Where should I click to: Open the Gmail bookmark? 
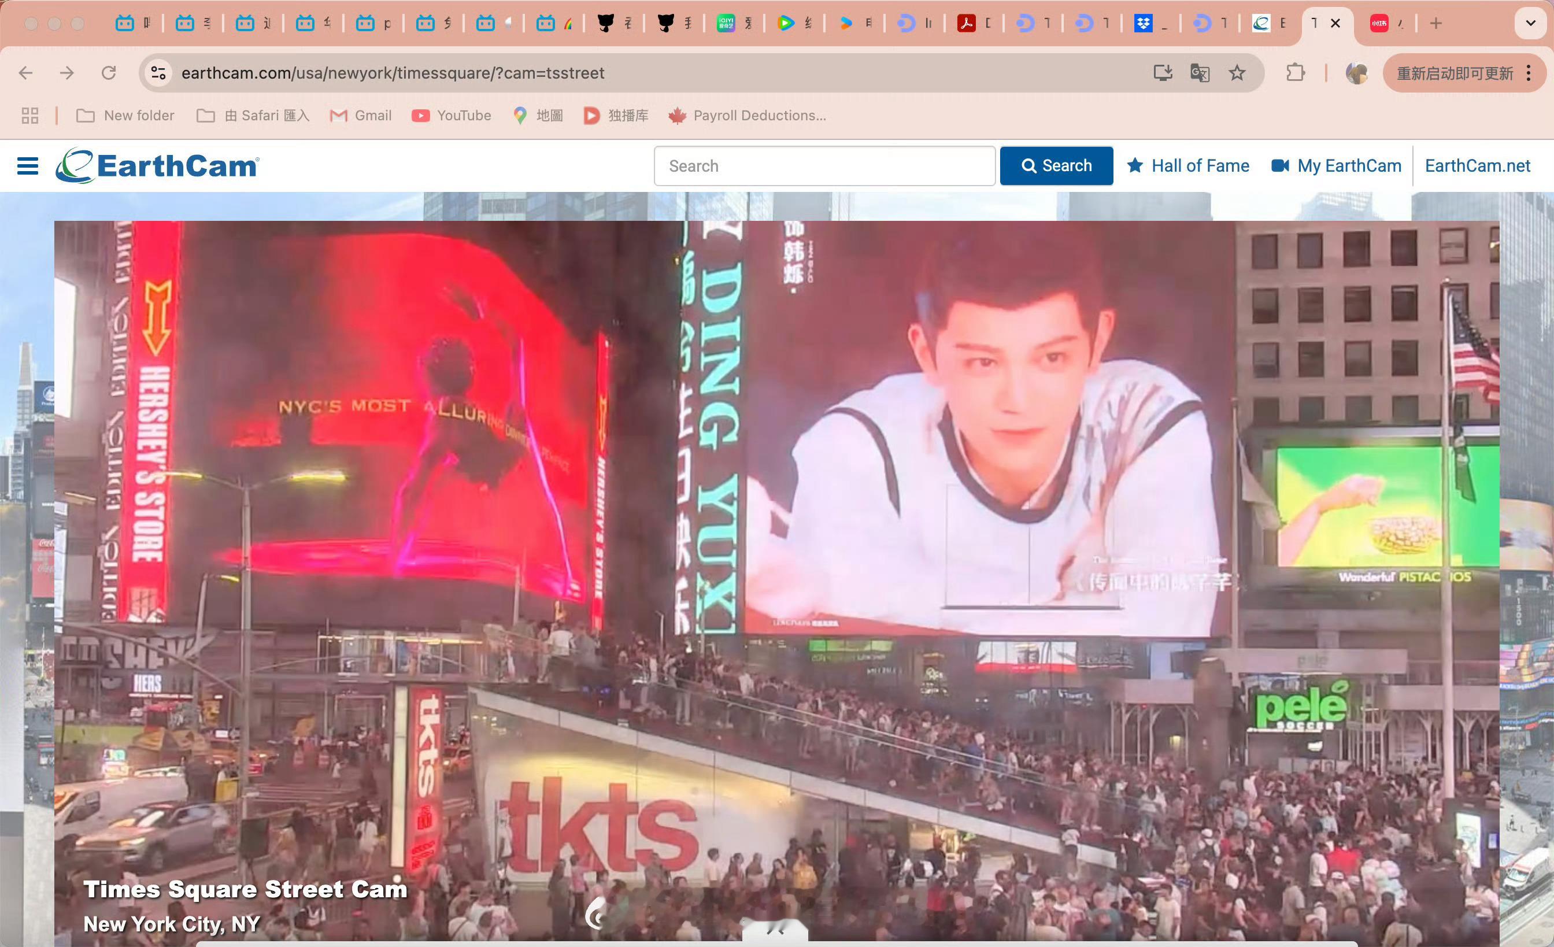(x=361, y=116)
